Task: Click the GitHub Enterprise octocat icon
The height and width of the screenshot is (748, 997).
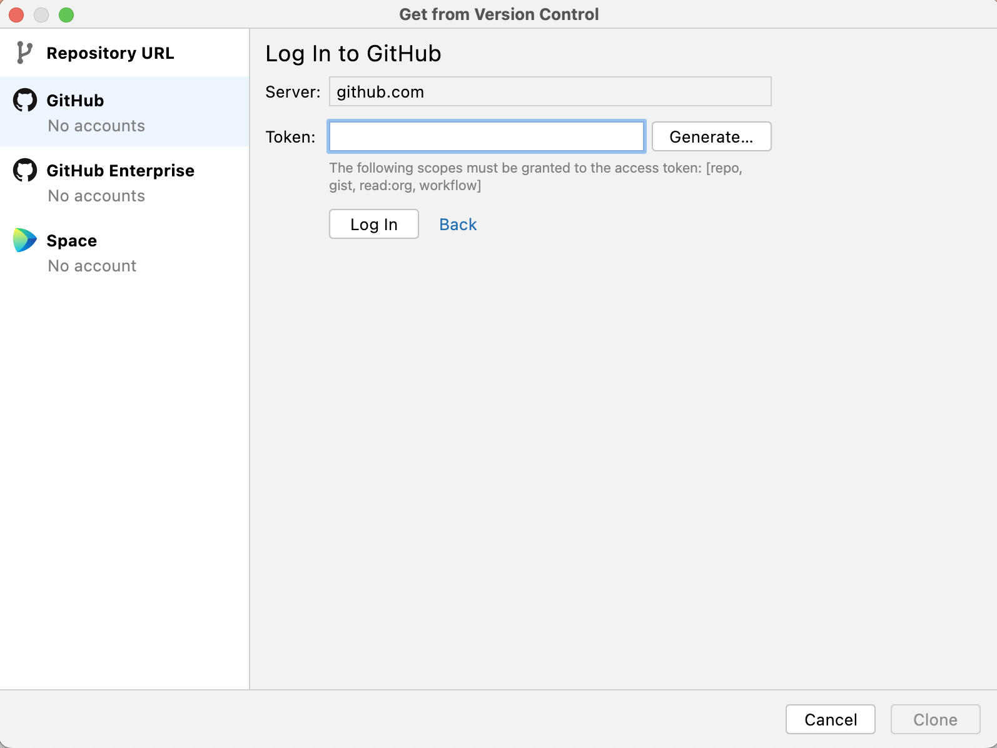Action: pyautogui.click(x=25, y=169)
